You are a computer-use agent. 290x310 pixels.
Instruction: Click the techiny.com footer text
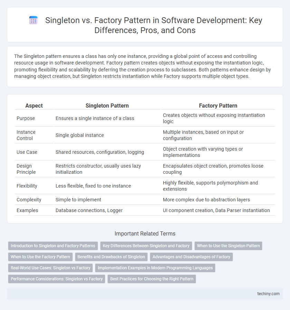pyautogui.click(x=268, y=294)
